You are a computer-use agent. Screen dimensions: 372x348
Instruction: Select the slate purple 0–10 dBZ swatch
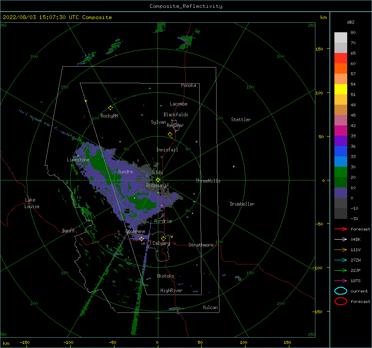tap(341, 192)
